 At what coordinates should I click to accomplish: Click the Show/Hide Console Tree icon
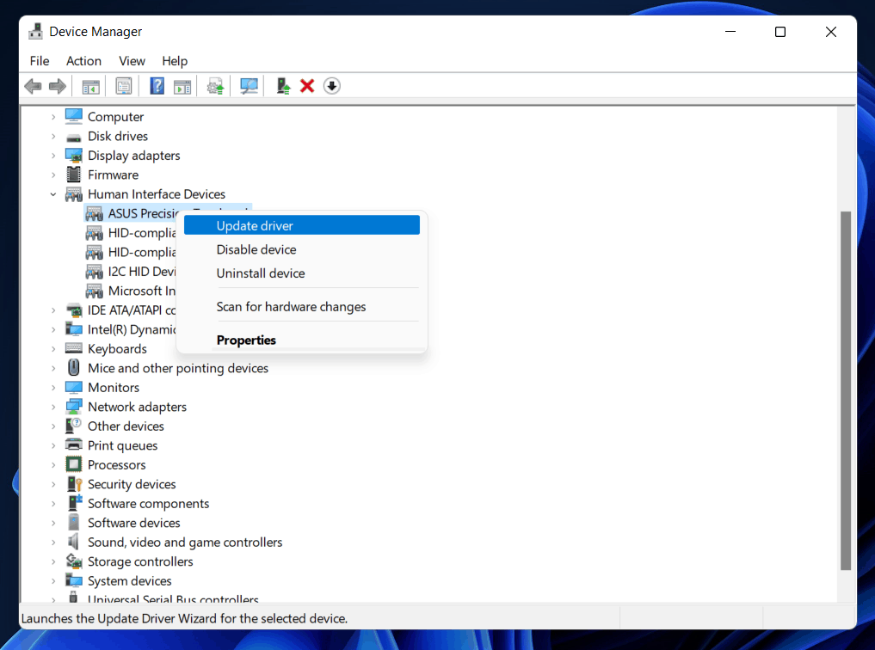pyautogui.click(x=90, y=86)
